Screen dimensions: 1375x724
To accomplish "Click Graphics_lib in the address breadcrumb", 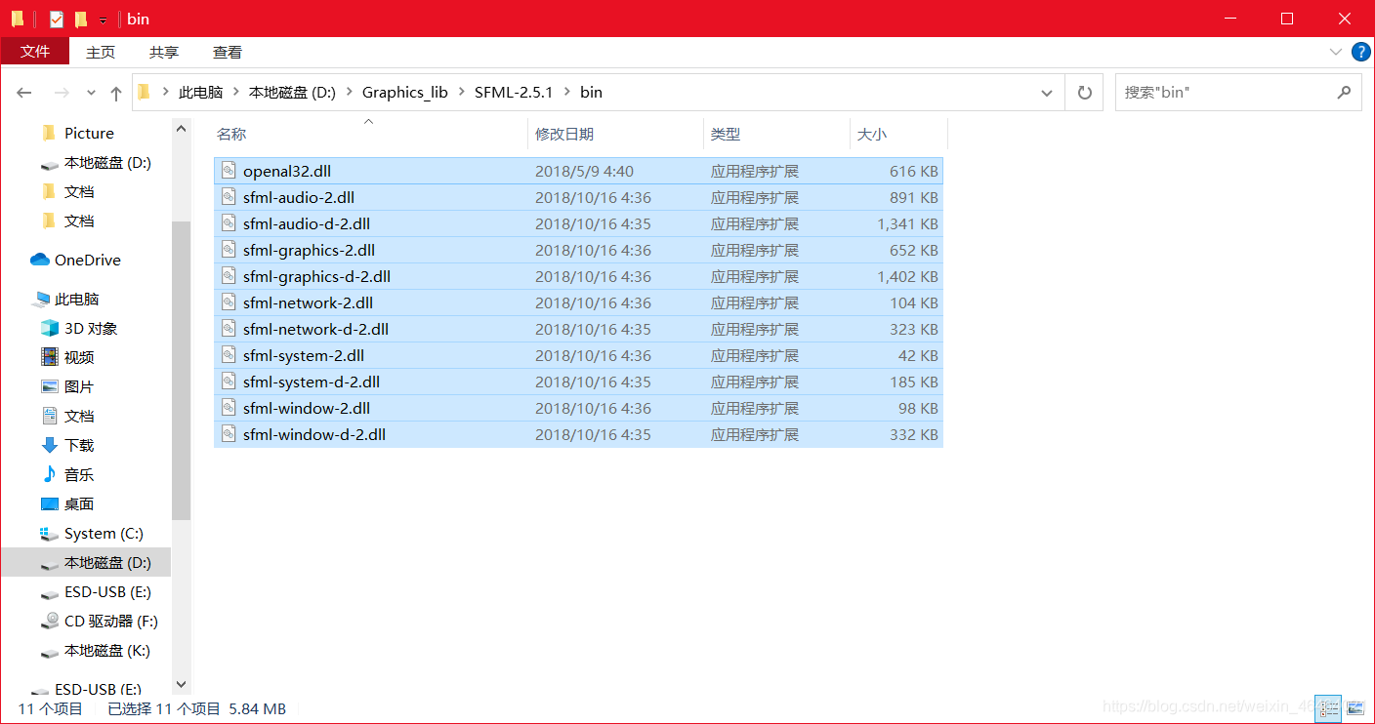I will pyautogui.click(x=405, y=93).
